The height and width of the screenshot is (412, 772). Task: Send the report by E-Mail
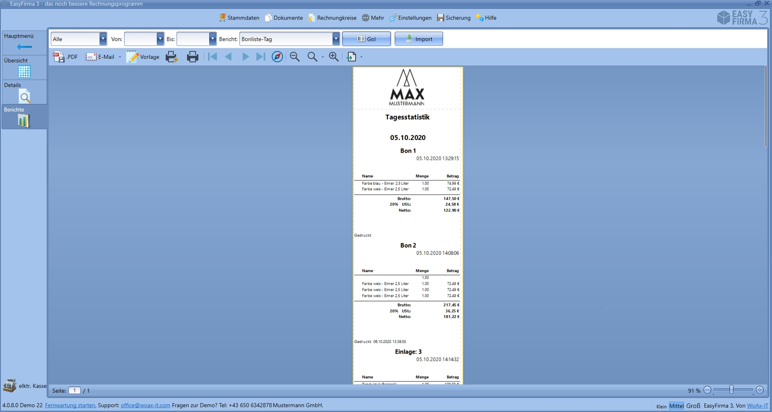100,57
